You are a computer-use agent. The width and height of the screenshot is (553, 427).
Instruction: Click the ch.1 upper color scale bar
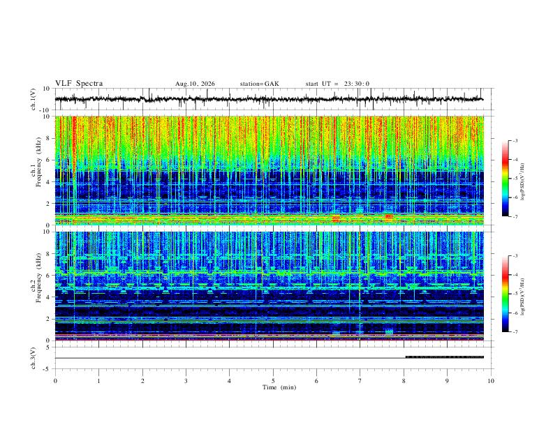coord(505,179)
